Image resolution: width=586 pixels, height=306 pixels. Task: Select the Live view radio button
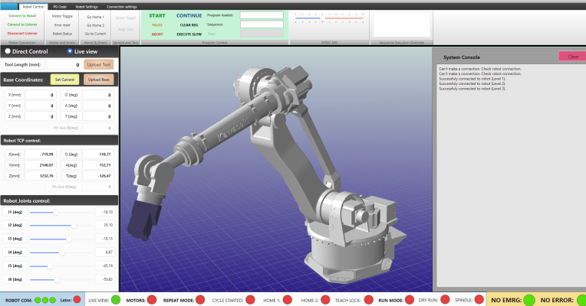tap(70, 51)
